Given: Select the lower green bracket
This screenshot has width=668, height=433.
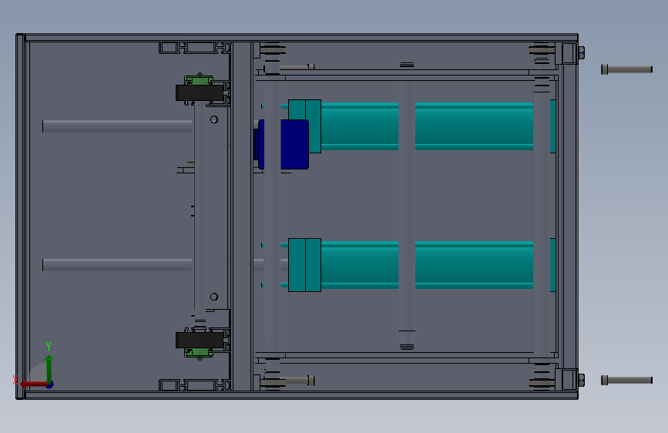Looking at the screenshot, I should [x=199, y=354].
